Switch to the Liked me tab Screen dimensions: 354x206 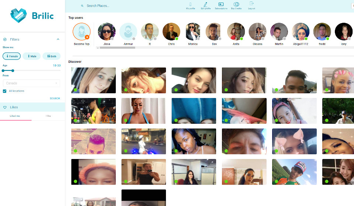click(x=15, y=116)
